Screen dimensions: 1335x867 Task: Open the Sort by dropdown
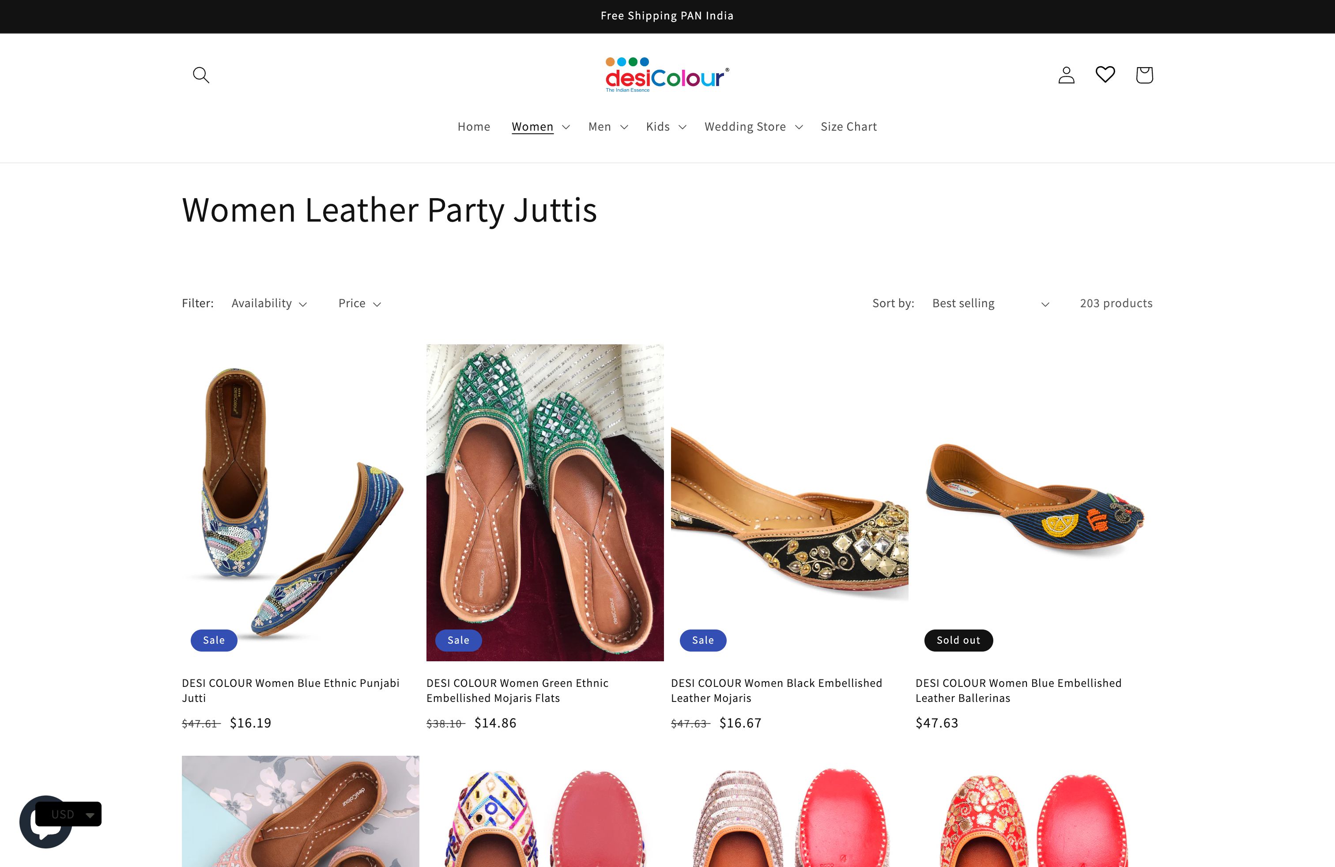pos(990,303)
